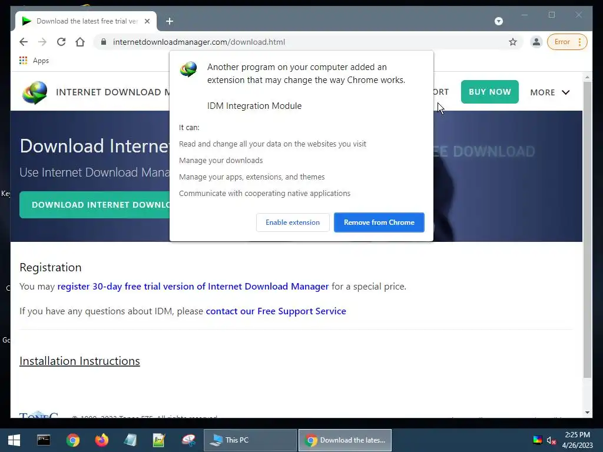Open the paint-style taskbar icon beside This PC
This screenshot has height=452, width=603.
[188, 440]
